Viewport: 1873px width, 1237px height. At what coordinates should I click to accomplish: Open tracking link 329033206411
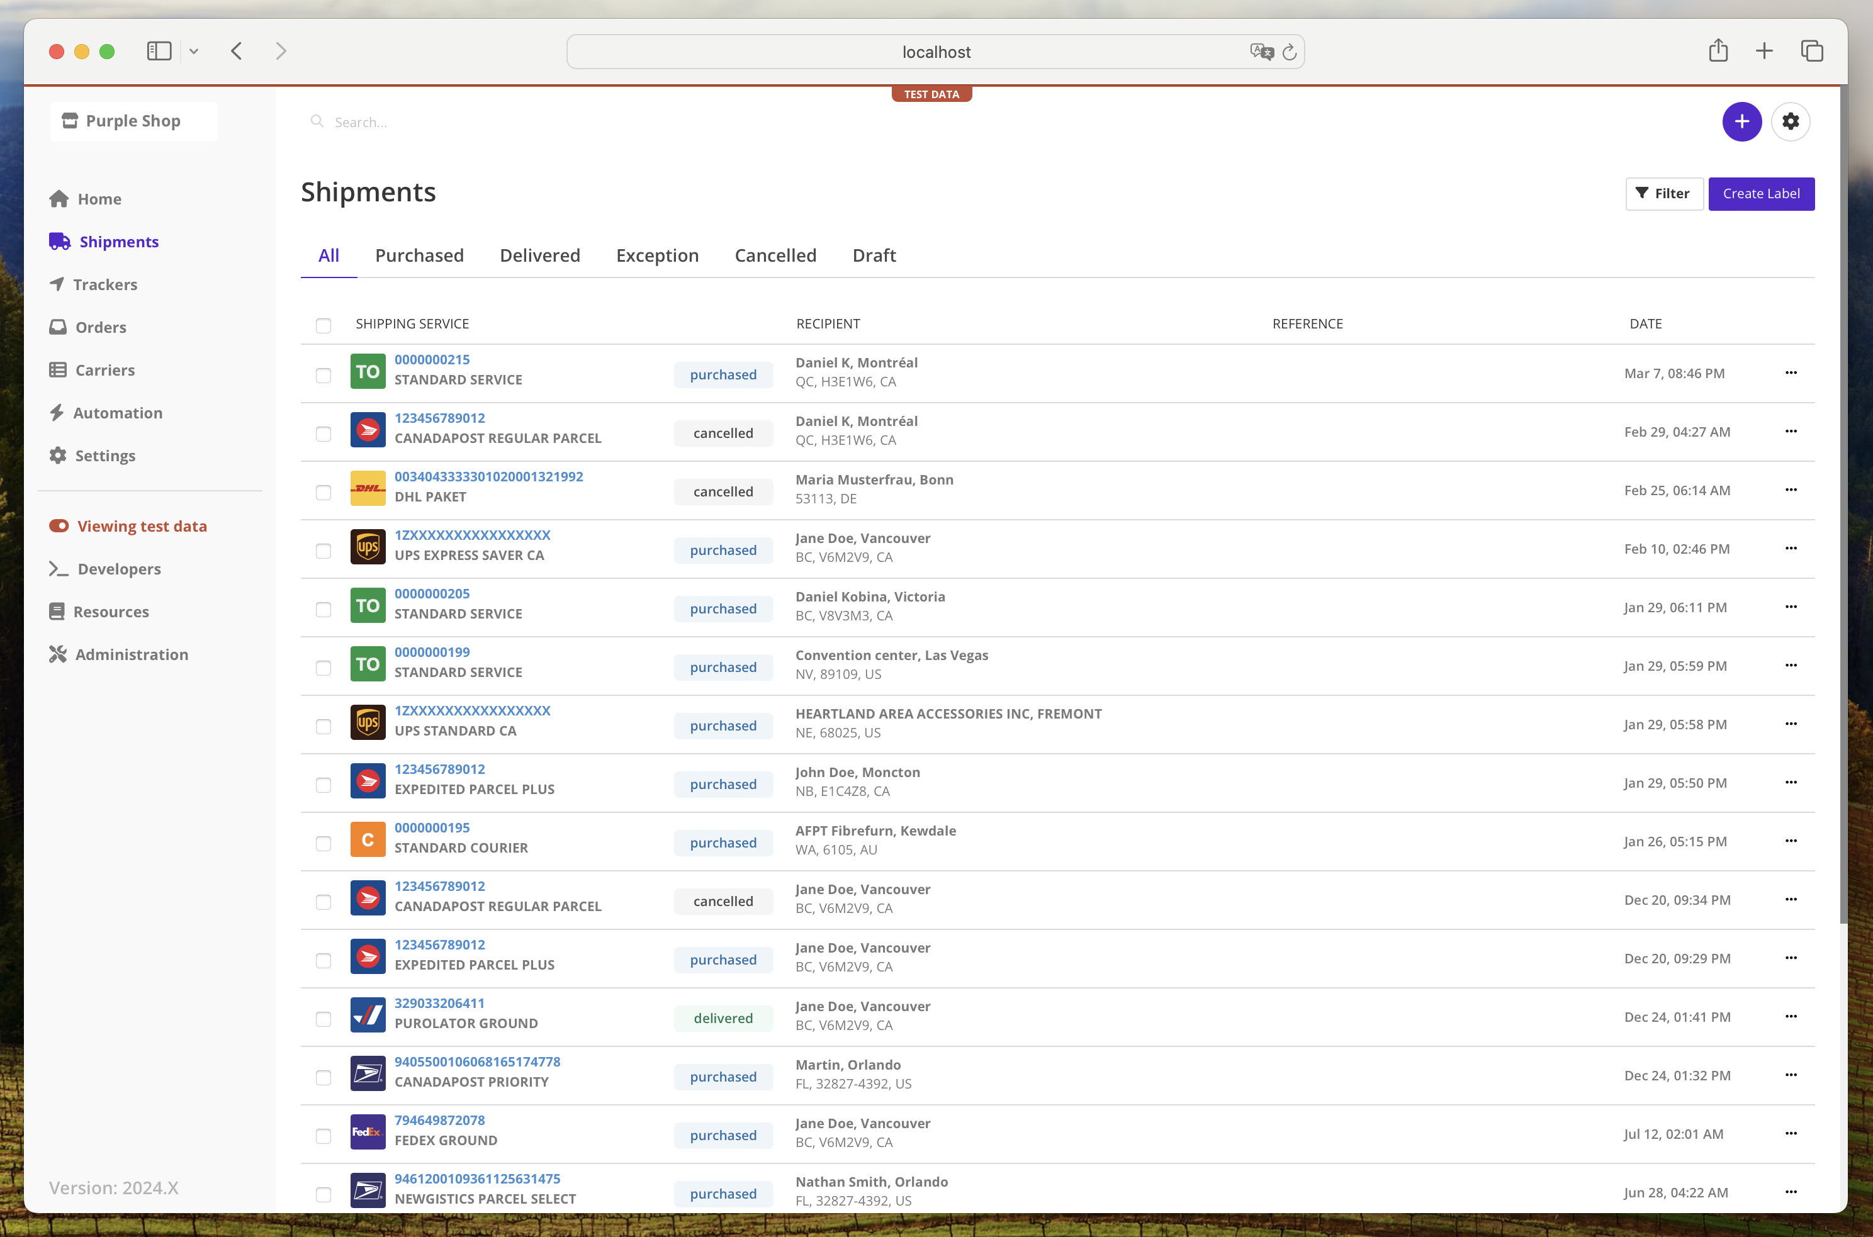pos(439,1003)
